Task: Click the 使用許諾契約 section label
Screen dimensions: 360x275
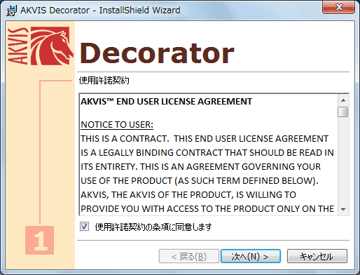Action: (x=104, y=81)
